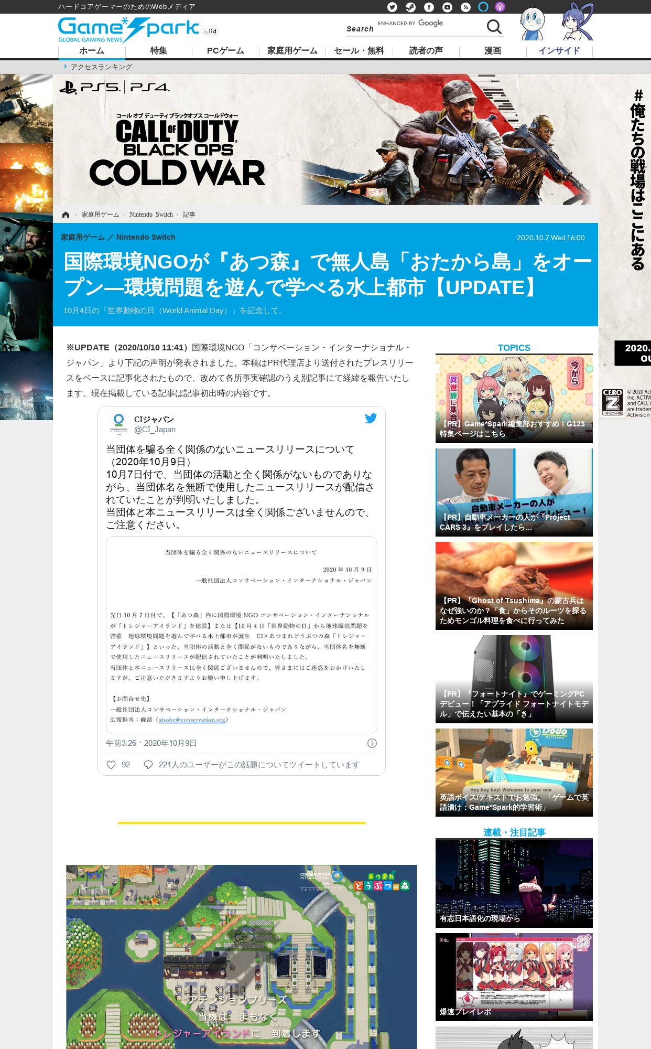This screenshot has height=1049, width=651.
Task: Click breadcrumb 記事 link
Action: coord(189,215)
